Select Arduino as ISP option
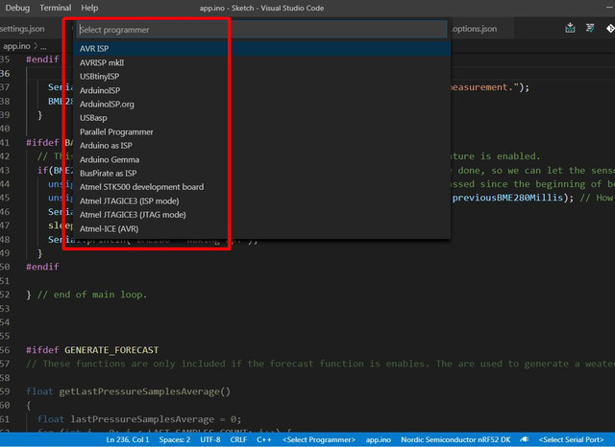 (x=261, y=146)
